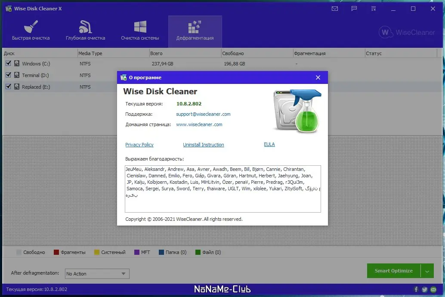The width and height of the screenshot is (445, 297).
Task: Open the feedback chat icon
Action: click(x=354, y=8)
